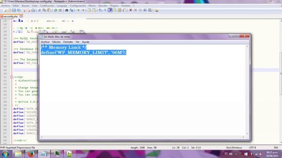Open the Configuración menu
The width and height of the screenshot is (282, 158).
click(78, 6)
